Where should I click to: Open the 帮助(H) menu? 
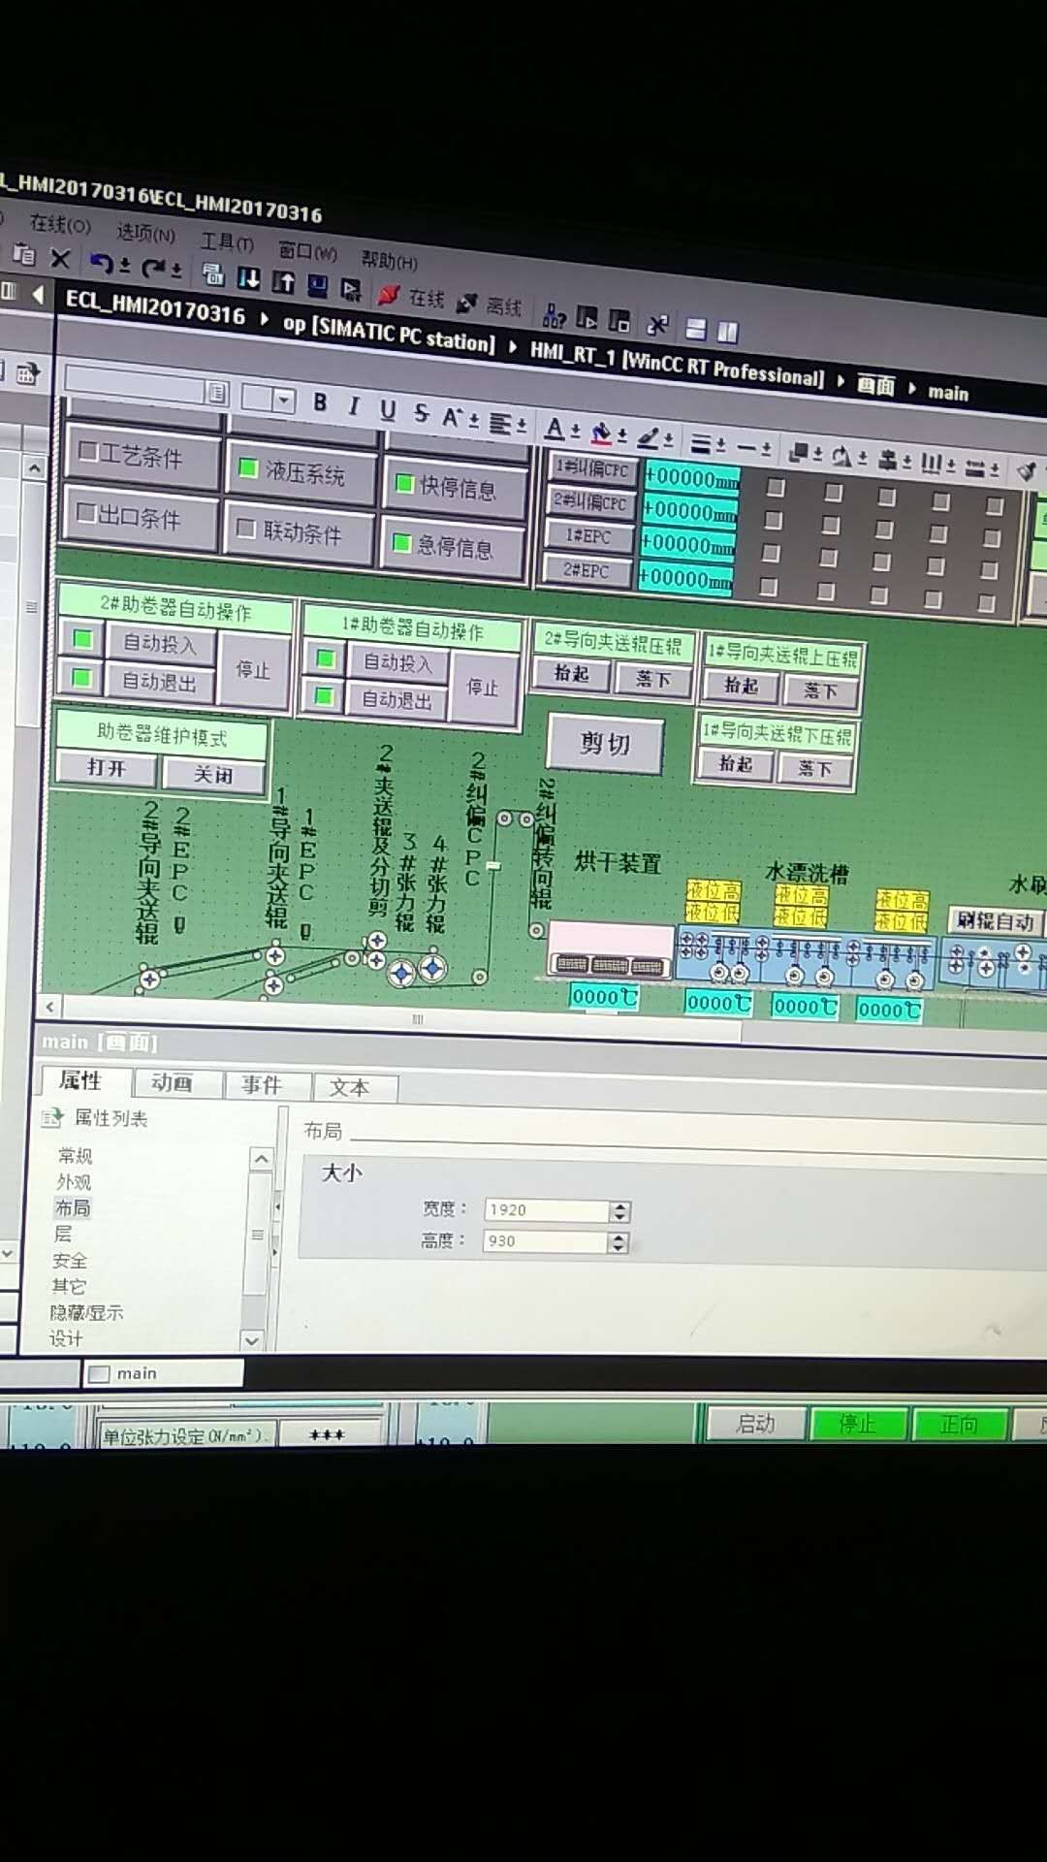coord(390,260)
